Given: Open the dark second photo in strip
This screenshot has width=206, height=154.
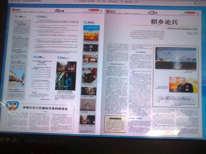Looking at the screenshot, I should click(x=91, y=48).
